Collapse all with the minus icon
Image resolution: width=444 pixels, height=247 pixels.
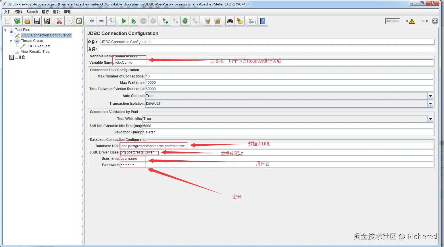click(x=101, y=21)
